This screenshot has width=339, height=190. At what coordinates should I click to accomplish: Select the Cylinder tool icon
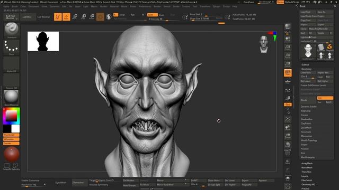click(321, 47)
